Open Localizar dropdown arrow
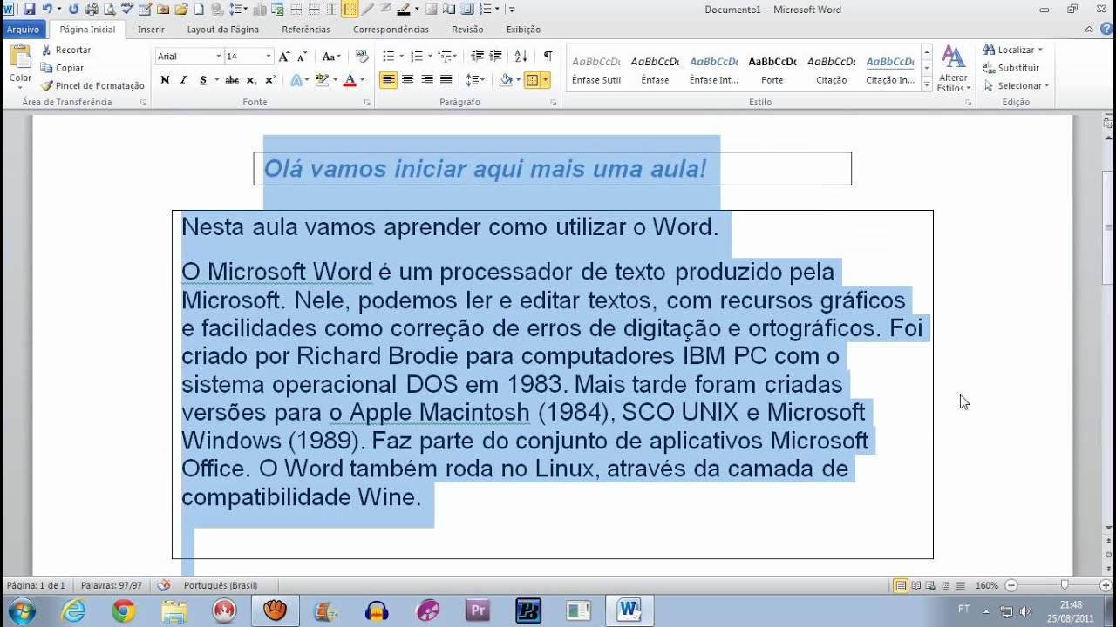This screenshot has width=1116, height=627. point(1040,50)
